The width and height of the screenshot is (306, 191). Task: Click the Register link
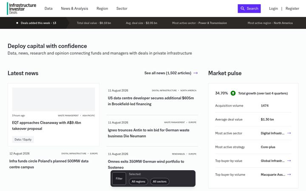point(292,8)
